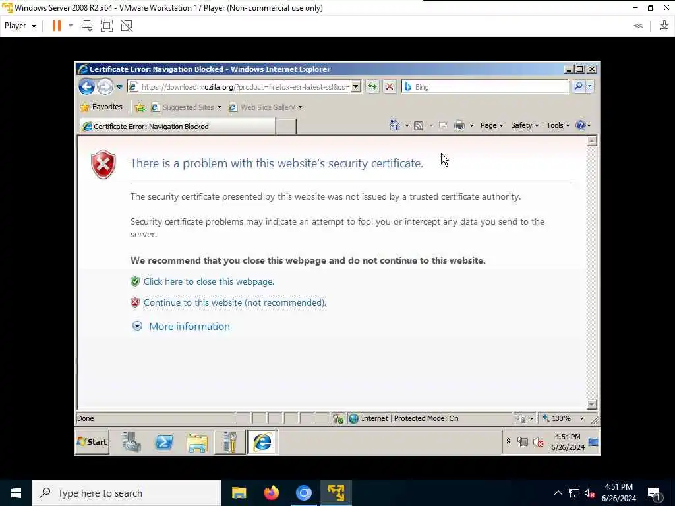The height and width of the screenshot is (506, 675).
Task: Show hidden icons in guest system tray
Action: (508, 441)
